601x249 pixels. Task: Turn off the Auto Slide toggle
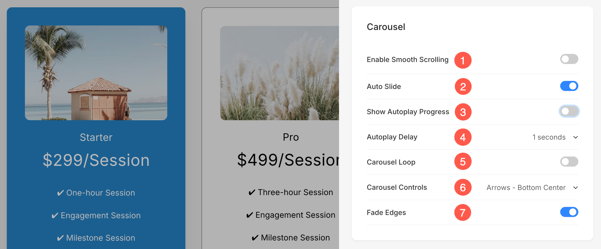point(569,86)
